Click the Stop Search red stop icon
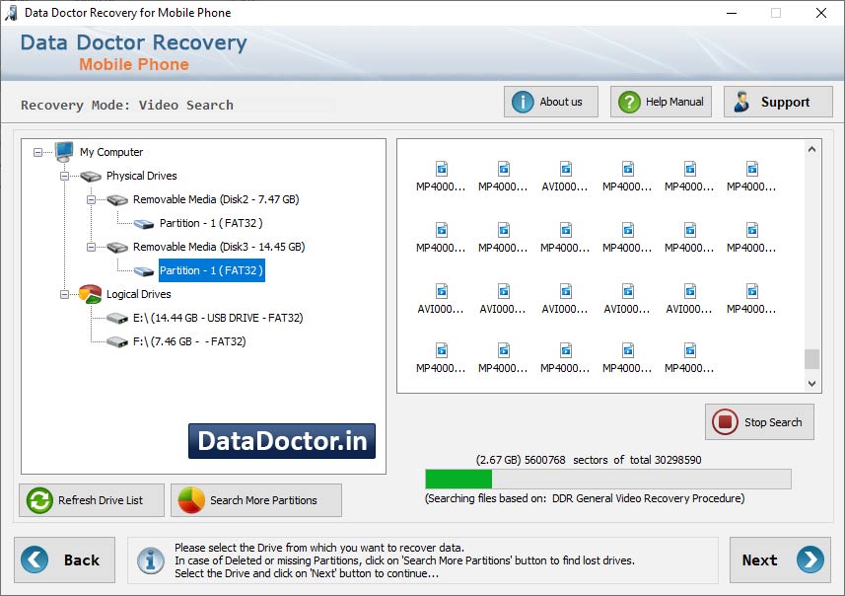The image size is (845, 596). click(x=726, y=421)
